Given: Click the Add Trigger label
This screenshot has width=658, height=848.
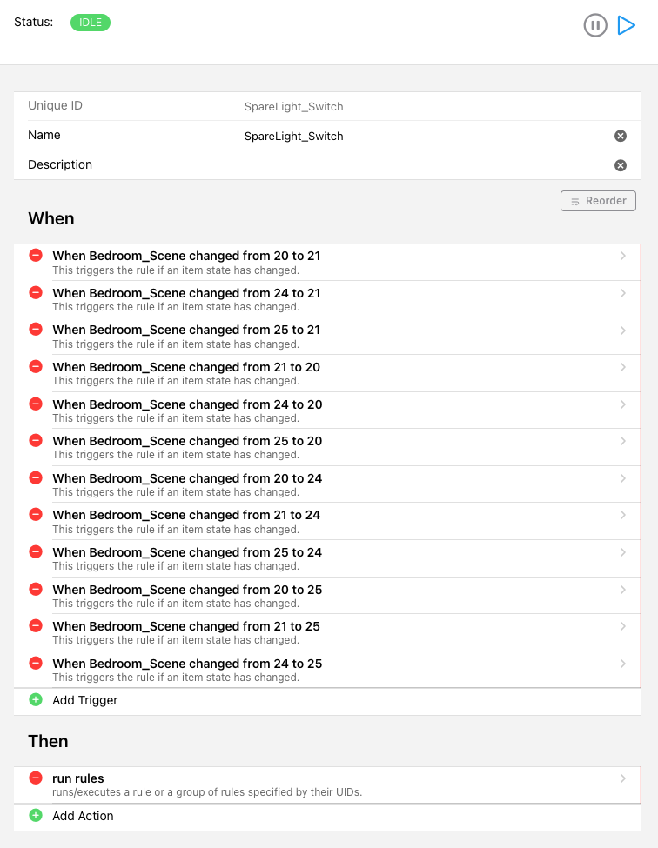Looking at the screenshot, I should (x=85, y=700).
